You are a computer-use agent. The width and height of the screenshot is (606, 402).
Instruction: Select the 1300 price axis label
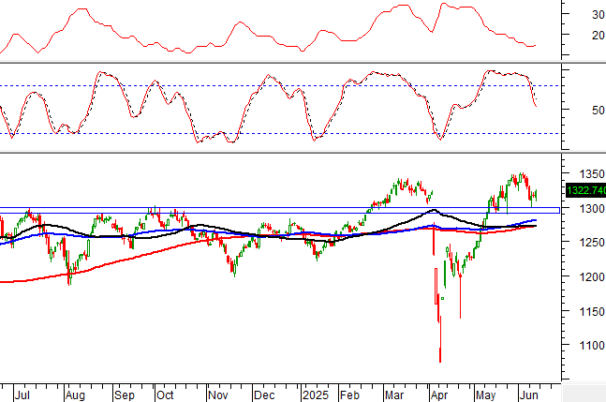pyautogui.click(x=592, y=209)
